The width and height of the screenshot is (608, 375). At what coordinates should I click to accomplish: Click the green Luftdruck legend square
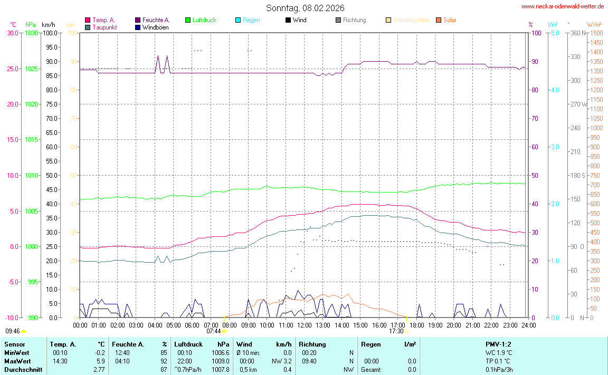187,20
